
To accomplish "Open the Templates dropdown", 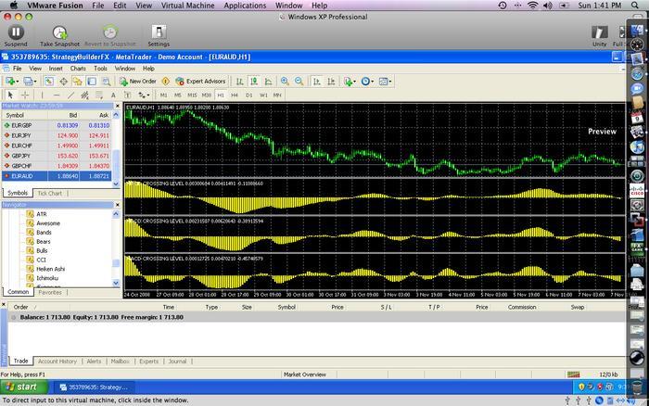I will [x=385, y=82].
